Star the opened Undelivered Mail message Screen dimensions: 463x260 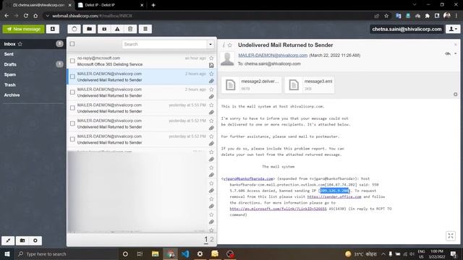click(x=230, y=45)
